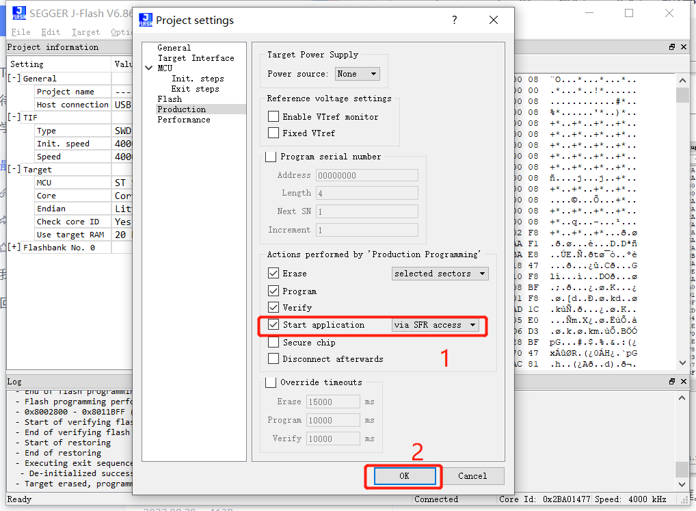The height and width of the screenshot is (511, 696).
Task: Click the Increment field
Action: coord(366,230)
